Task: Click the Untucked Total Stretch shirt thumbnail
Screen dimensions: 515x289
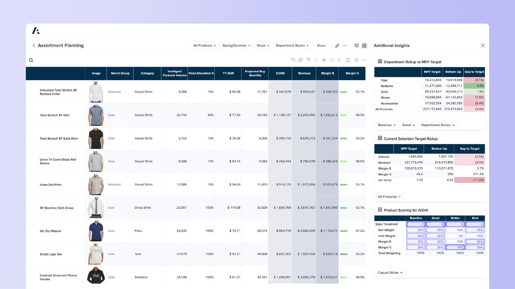Action: pyautogui.click(x=96, y=92)
